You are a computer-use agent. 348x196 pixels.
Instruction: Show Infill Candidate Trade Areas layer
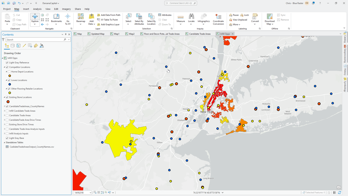(x=7, y=111)
